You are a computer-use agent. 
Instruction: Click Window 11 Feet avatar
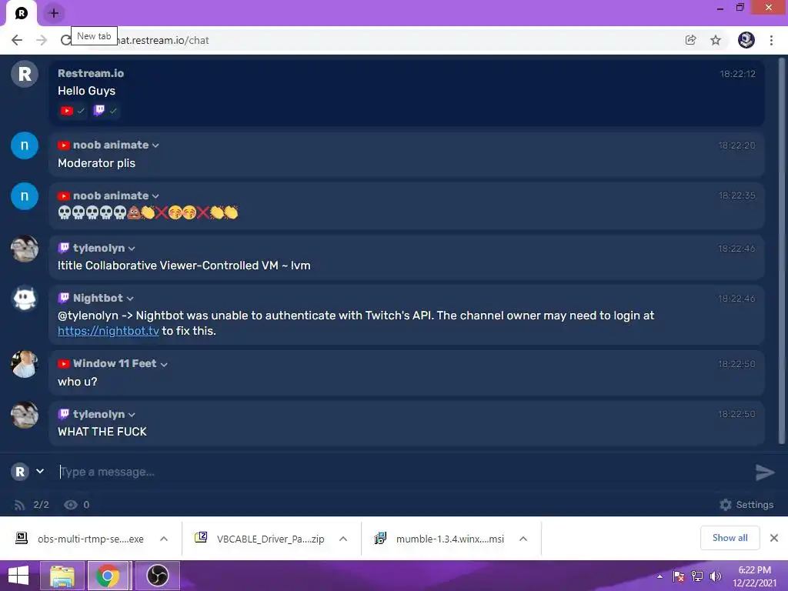tap(25, 364)
